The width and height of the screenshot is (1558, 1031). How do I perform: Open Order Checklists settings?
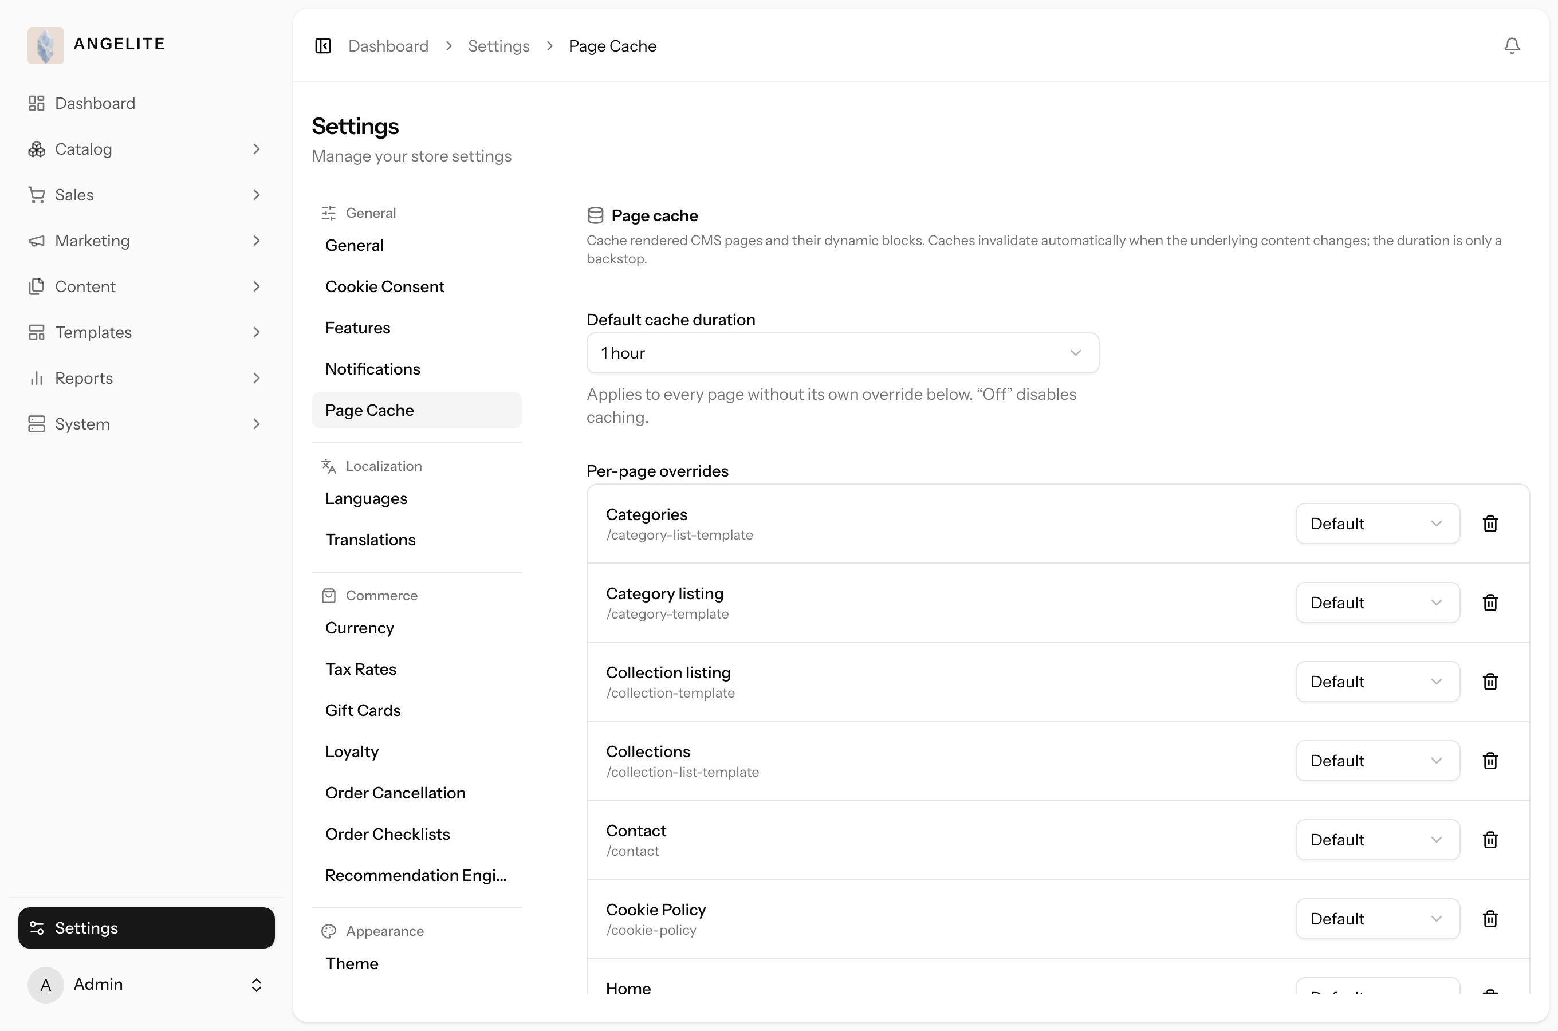click(416, 834)
